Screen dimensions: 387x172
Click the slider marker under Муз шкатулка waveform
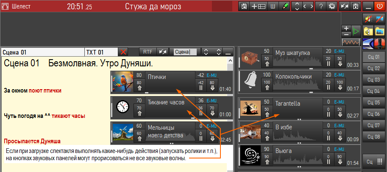pos(311,68)
